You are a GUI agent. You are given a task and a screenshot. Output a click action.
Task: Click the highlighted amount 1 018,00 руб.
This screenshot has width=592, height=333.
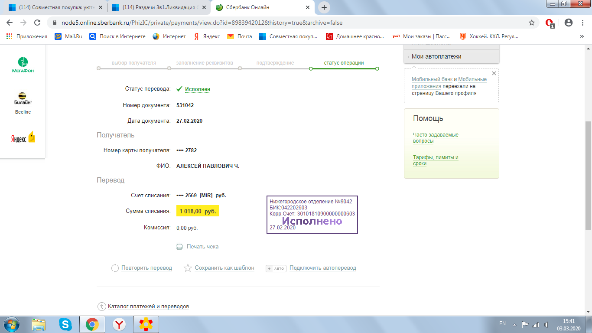pyautogui.click(x=198, y=211)
